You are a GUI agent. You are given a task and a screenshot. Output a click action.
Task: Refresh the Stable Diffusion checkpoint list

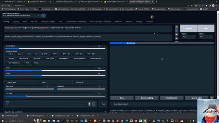[x=43, y=16]
